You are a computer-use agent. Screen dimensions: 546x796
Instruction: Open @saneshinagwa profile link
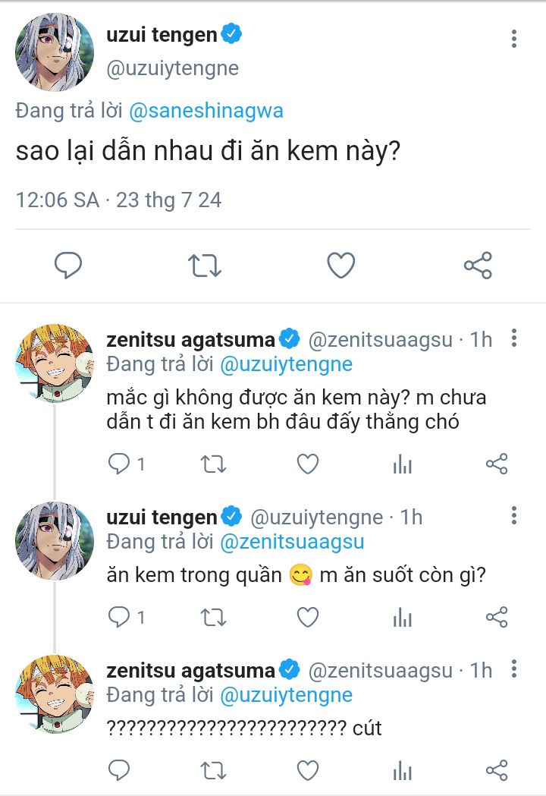206,111
